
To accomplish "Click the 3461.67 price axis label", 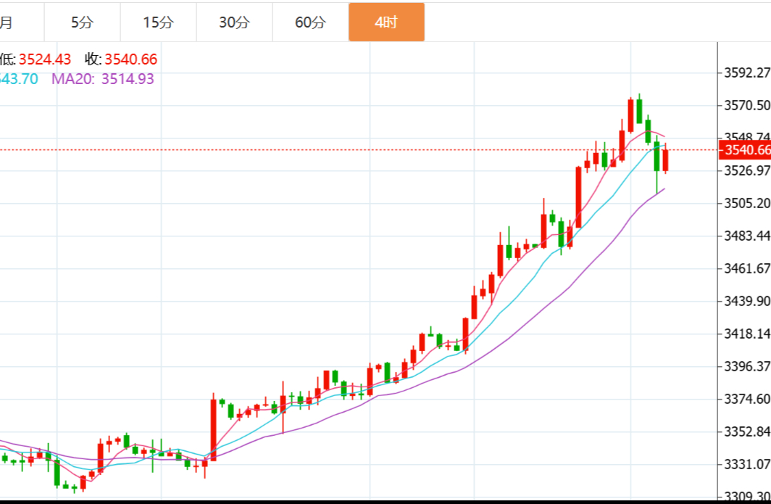I will 747,269.
